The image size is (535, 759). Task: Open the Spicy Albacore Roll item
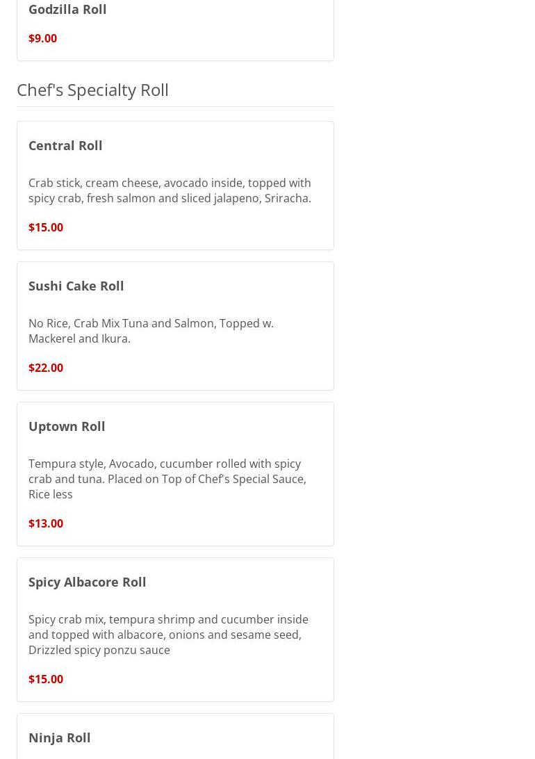87,582
